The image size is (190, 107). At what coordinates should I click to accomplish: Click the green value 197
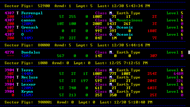click(84, 81)
